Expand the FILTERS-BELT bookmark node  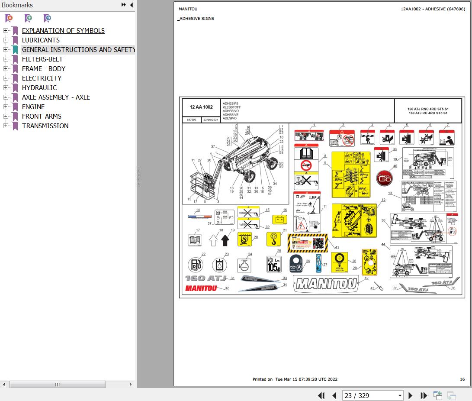[6, 59]
